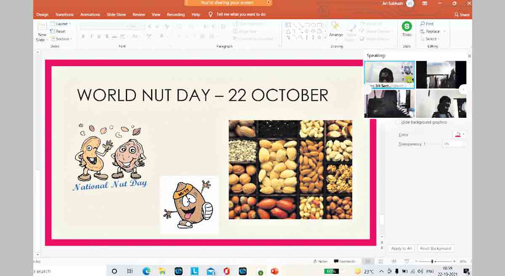
Task: Open the Recording tab
Action: point(175,14)
